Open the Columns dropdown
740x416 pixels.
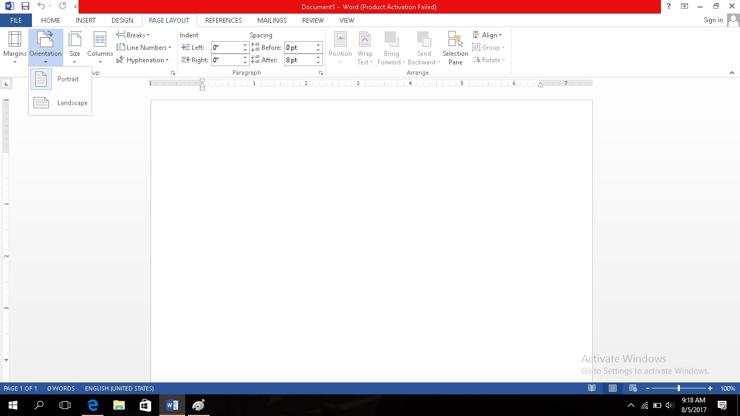click(100, 48)
